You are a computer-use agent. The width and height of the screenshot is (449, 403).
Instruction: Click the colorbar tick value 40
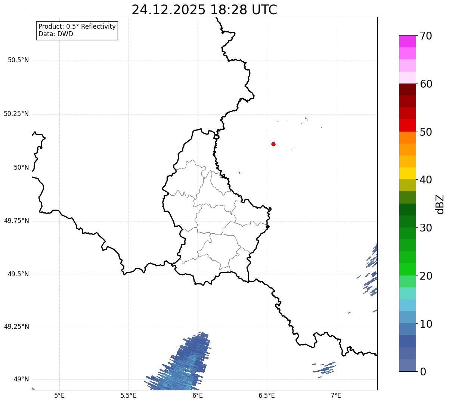[426, 180]
